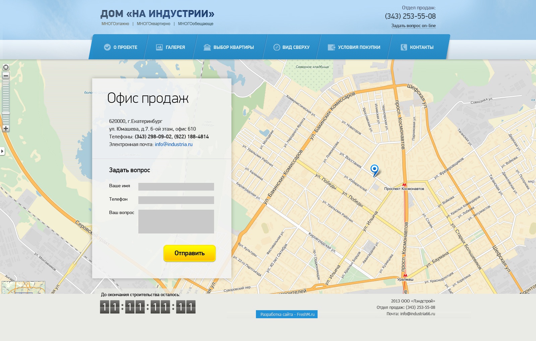The height and width of the screenshot is (341, 536).
Task: Click the Уралмаш station label
Action: (405, 279)
